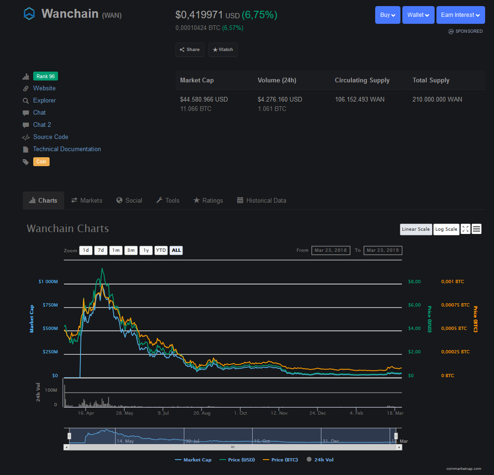The image size is (494, 475).
Task: Click the 0,00010424 BTC price text
Action: click(198, 28)
